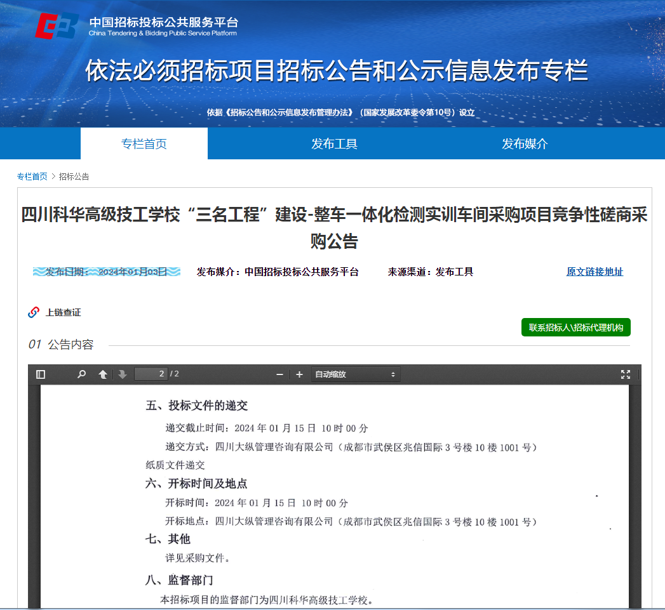Click 开标地点 line in PDF
The height and width of the screenshot is (610, 665).
pyautogui.click(x=351, y=522)
